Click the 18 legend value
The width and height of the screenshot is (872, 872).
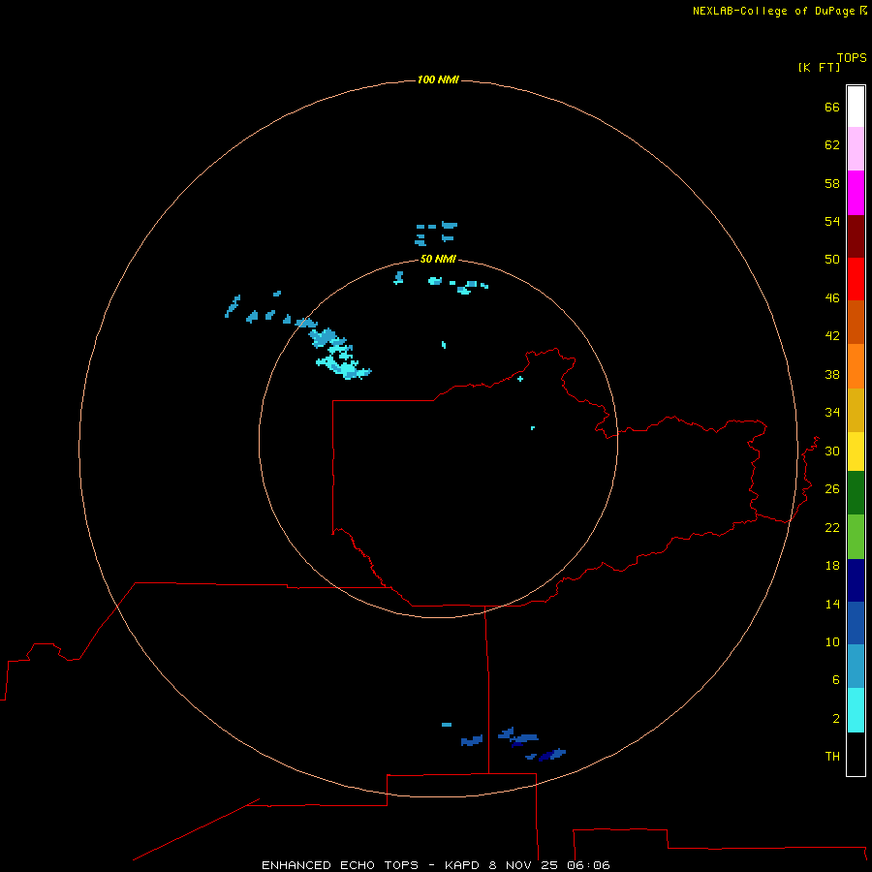[832, 566]
